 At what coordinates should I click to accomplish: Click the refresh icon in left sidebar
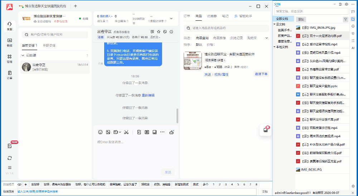[x=10, y=158]
